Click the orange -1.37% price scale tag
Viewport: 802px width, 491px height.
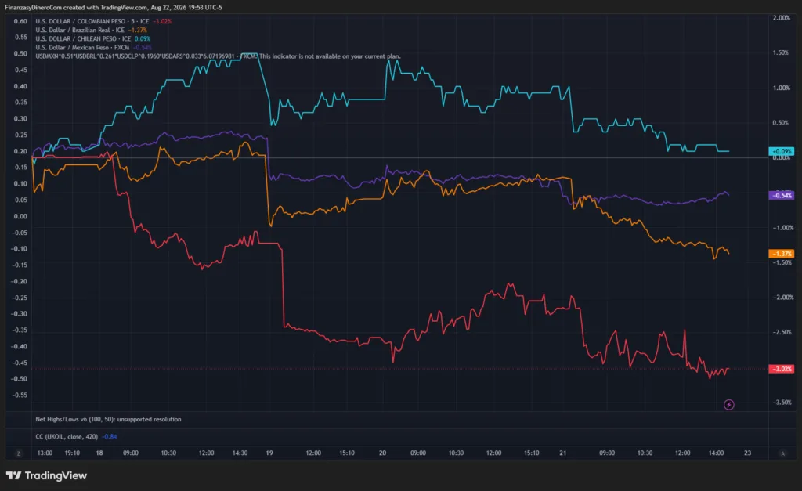click(782, 254)
